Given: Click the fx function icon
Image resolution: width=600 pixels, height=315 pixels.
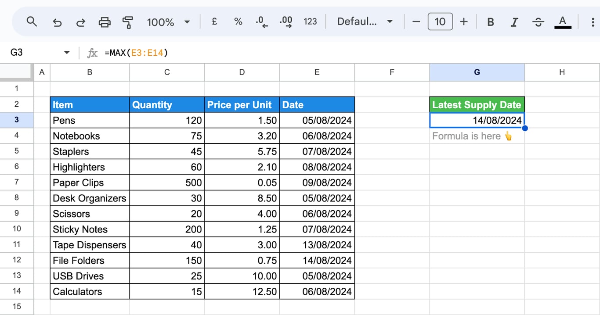Looking at the screenshot, I should point(92,53).
